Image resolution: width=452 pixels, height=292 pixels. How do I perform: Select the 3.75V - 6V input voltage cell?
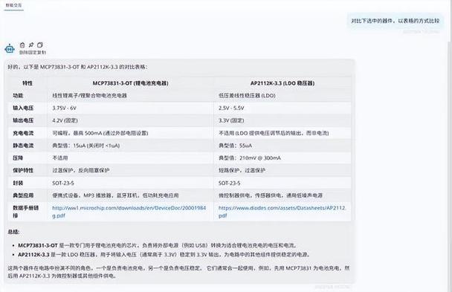point(64,108)
